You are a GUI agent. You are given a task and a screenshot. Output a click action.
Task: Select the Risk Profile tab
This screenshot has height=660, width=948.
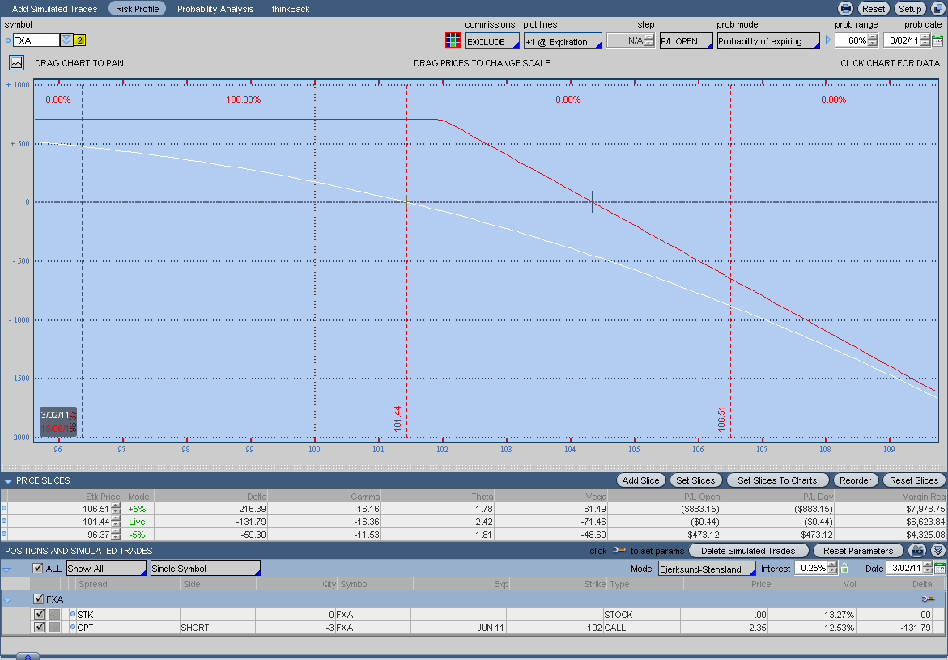coord(138,8)
